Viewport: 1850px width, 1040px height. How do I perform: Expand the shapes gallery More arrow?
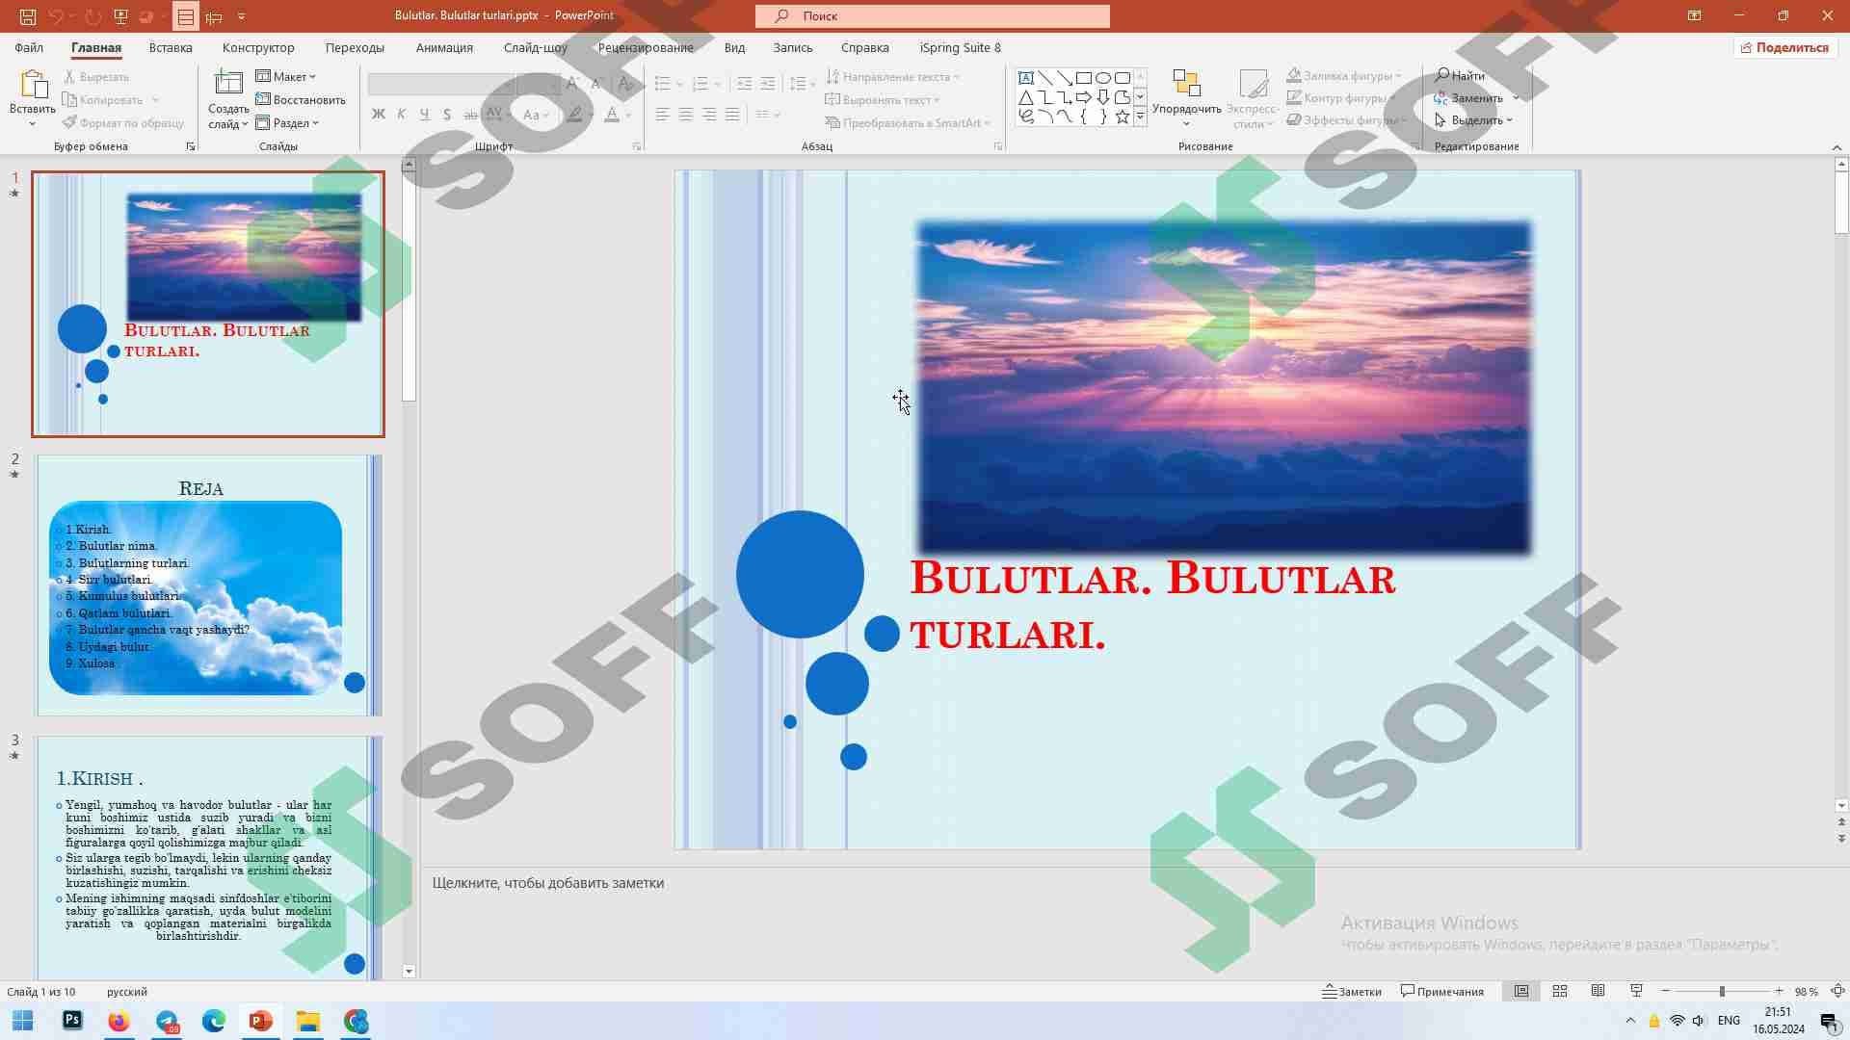coord(1141,117)
